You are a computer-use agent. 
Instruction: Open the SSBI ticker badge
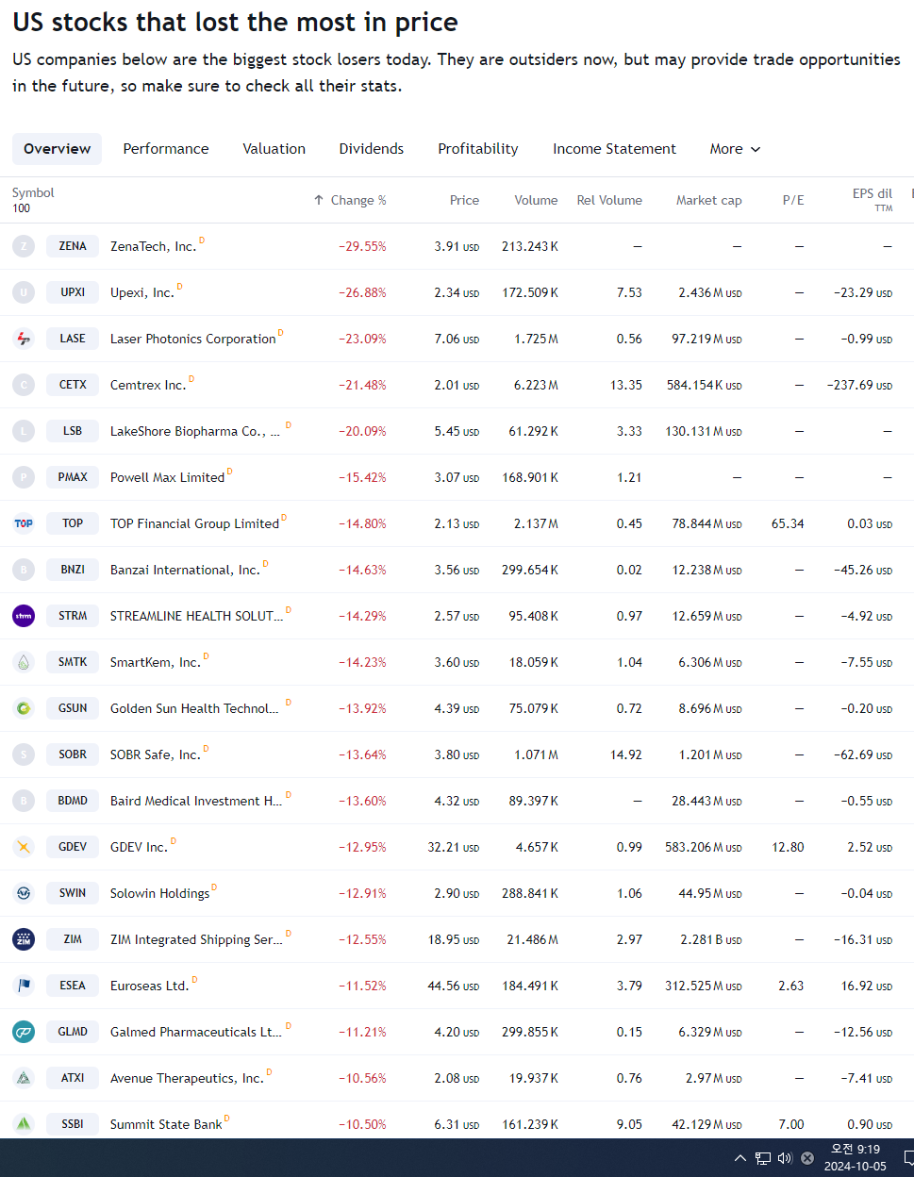[x=73, y=1124]
